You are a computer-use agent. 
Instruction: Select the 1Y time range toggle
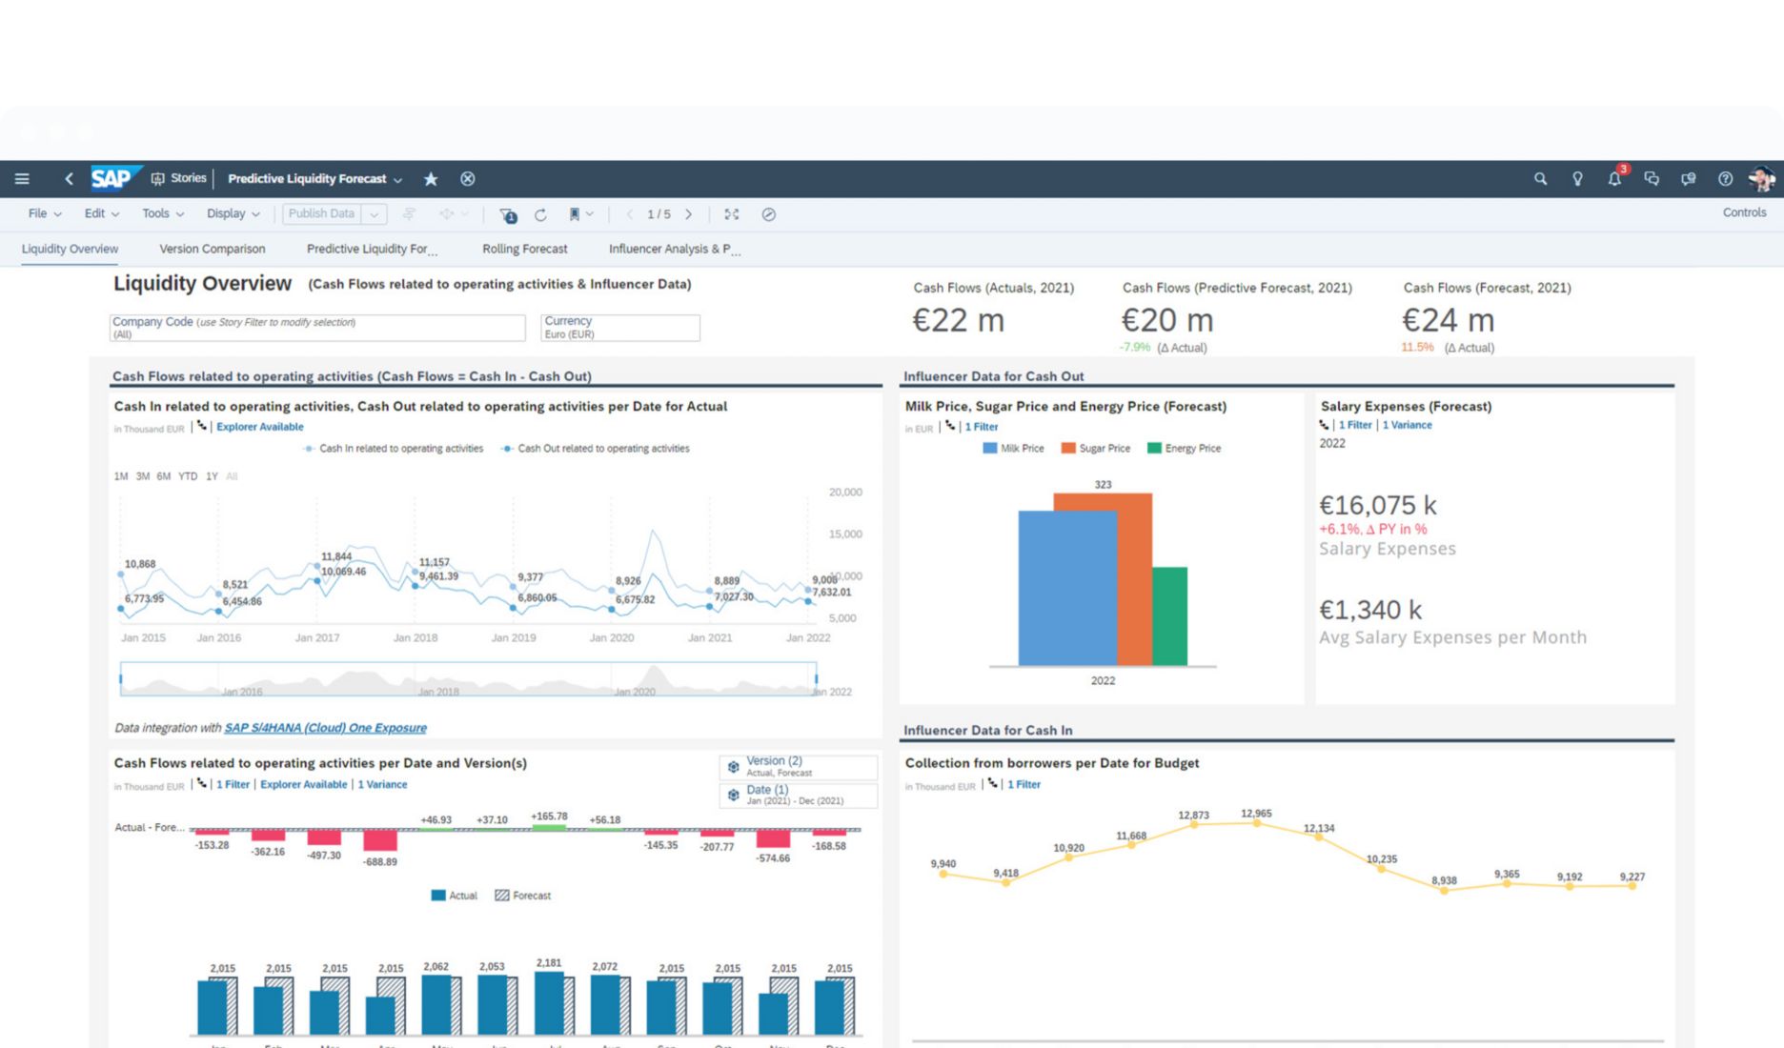[x=211, y=475]
